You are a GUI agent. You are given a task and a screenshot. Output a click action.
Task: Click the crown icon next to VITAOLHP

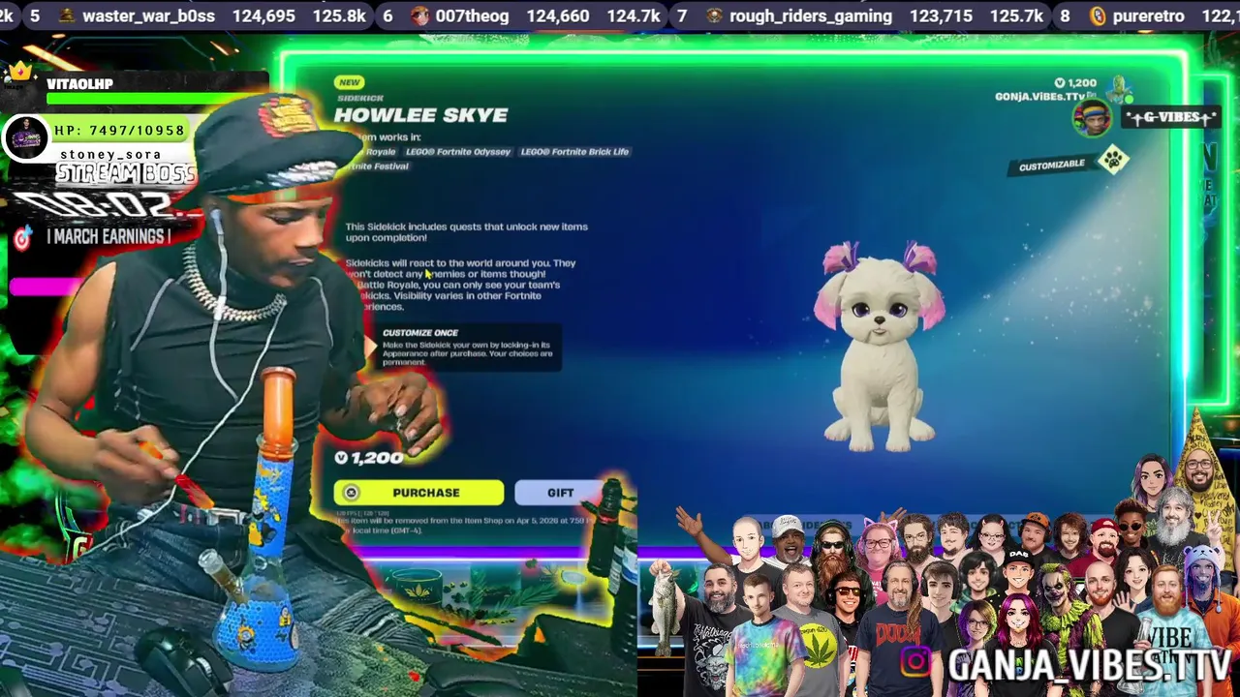(19, 72)
